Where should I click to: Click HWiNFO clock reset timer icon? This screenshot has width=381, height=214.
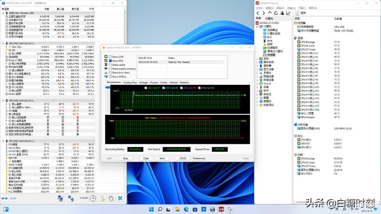(93, 198)
